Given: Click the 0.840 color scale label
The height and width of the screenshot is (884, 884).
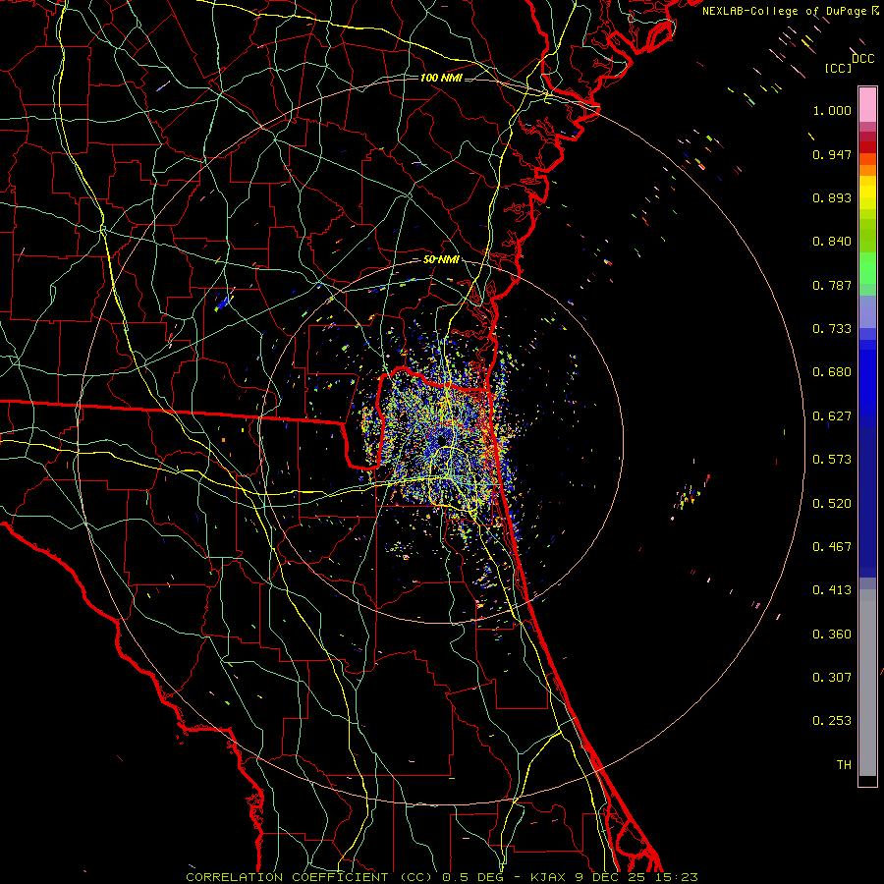Looking at the screenshot, I should tap(832, 242).
